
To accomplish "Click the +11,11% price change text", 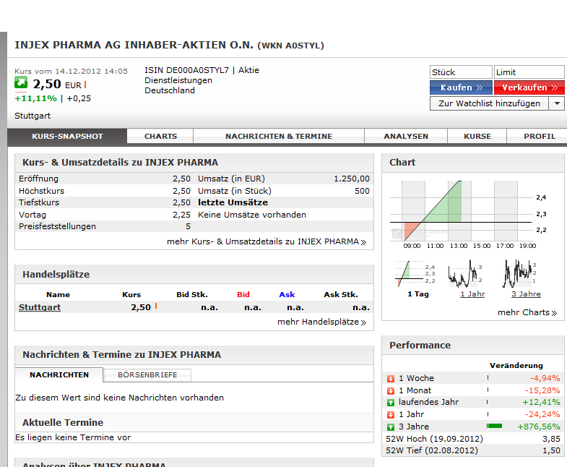I will click(35, 98).
